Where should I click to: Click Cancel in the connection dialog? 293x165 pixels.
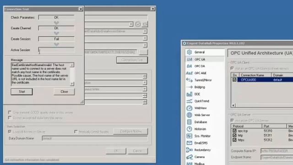[137, 151]
